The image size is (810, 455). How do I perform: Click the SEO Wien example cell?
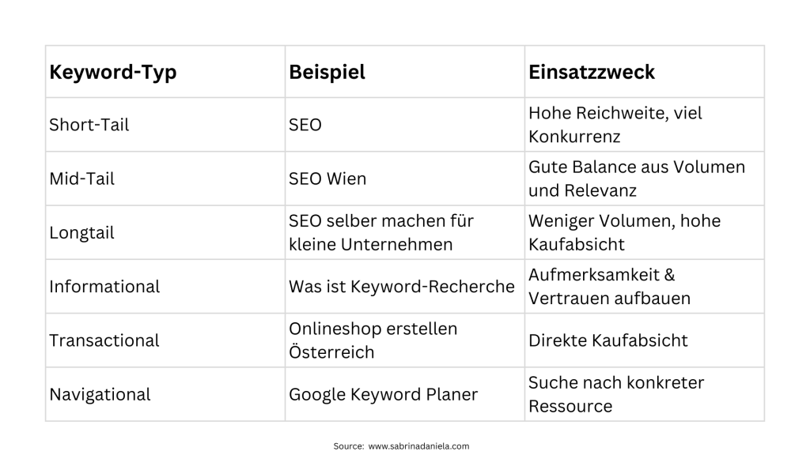(x=327, y=179)
